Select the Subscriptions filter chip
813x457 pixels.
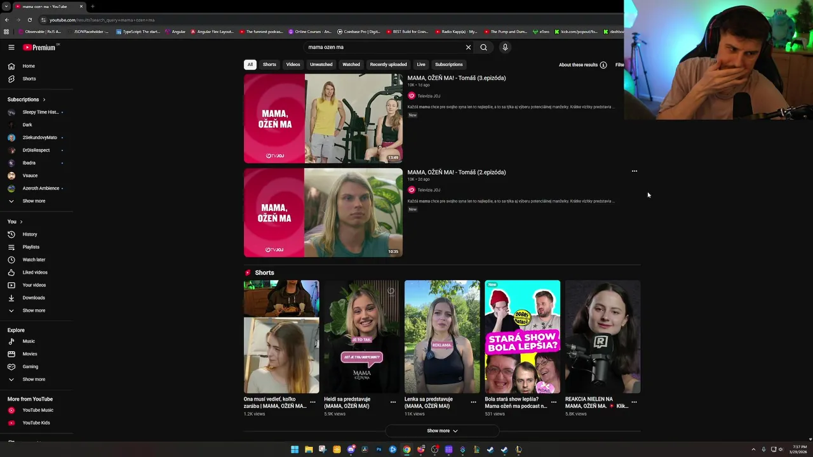[448, 64]
